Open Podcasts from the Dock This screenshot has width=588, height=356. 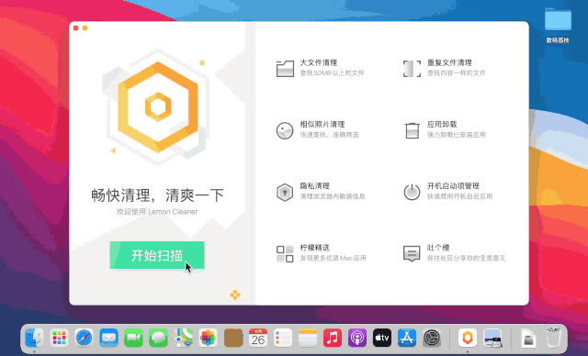(x=357, y=338)
